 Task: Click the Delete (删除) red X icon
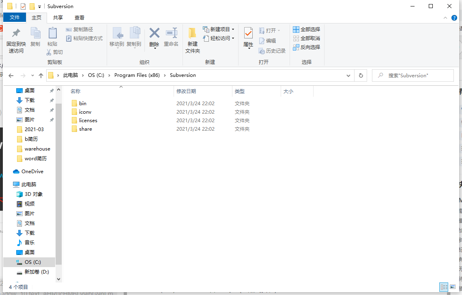click(154, 33)
